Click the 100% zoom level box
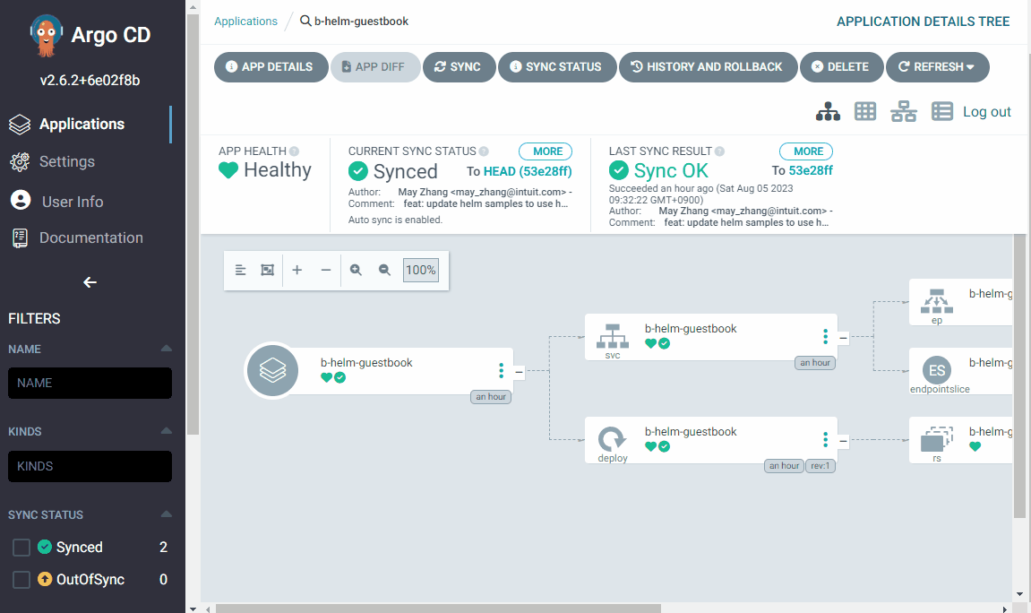 pos(421,271)
